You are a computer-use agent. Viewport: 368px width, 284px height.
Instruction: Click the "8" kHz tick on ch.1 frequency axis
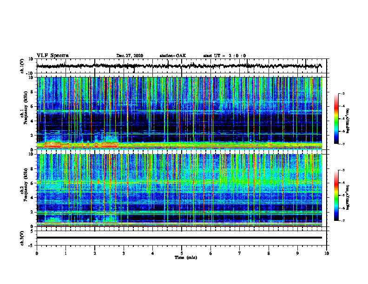coord(32,92)
